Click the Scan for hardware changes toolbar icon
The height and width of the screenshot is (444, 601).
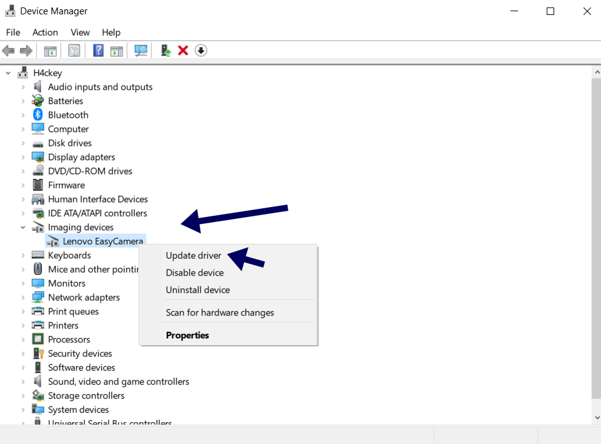click(142, 51)
